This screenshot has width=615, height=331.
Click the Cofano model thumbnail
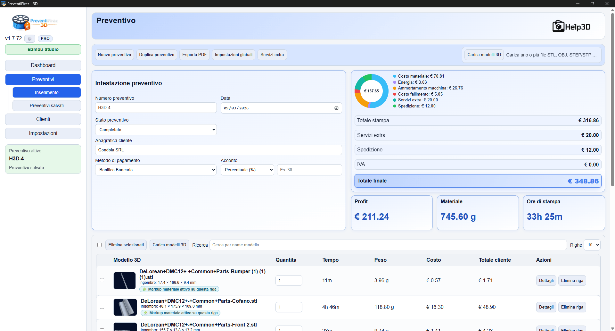(x=125, y=307)
